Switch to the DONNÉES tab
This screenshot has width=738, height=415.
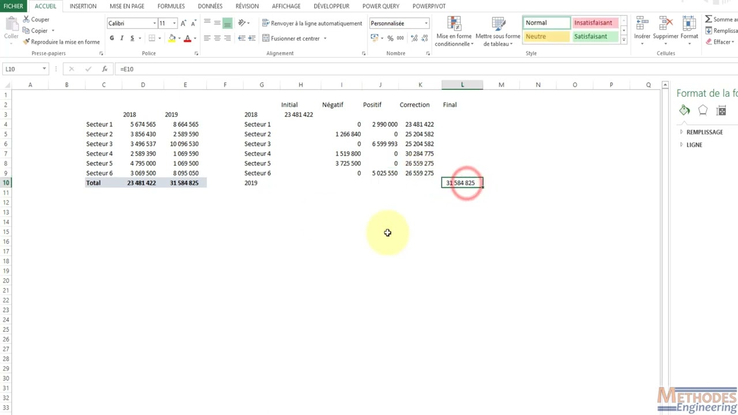[x=210, y=6]
